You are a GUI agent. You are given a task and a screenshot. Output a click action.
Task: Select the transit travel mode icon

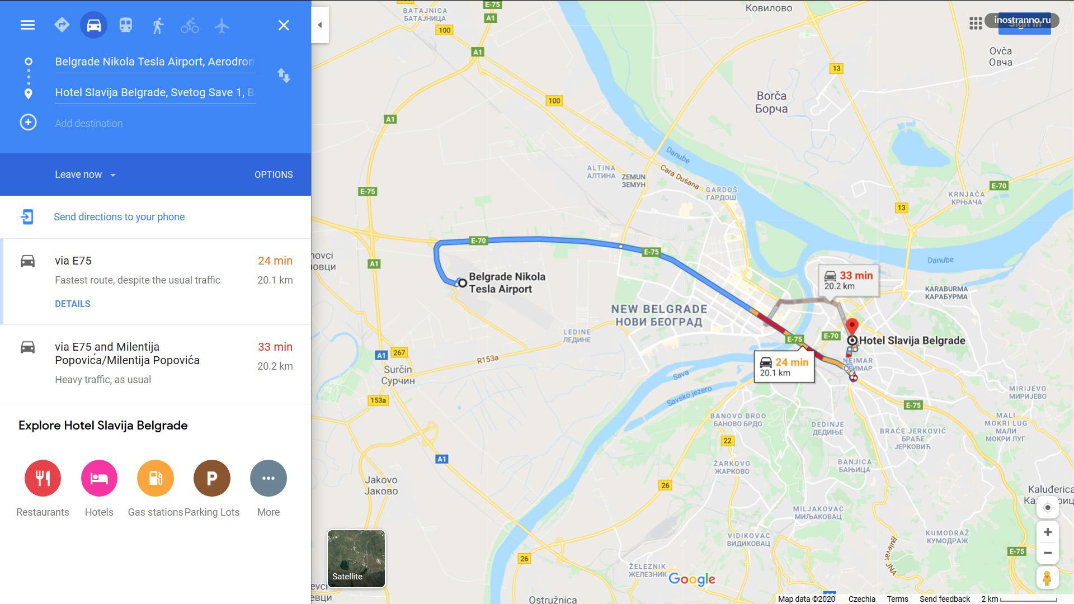coord(126,25)
